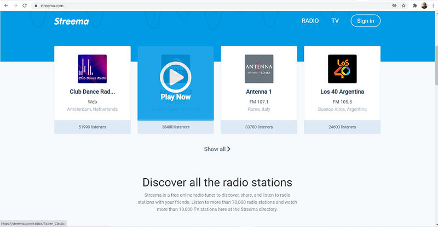Screen dimensions: 438x227
Task: Open the TV menu item
Action: [335, 21]
